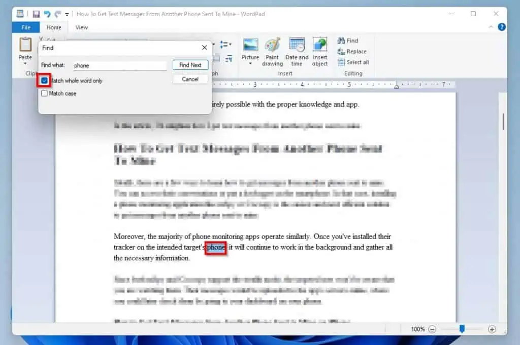Screen dimensions: 520x345
Task: Open the File menu tab
Action: [26, 27]
